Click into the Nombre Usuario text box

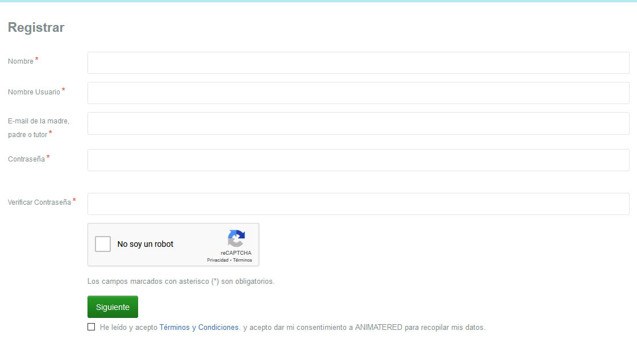pos(358,93)
